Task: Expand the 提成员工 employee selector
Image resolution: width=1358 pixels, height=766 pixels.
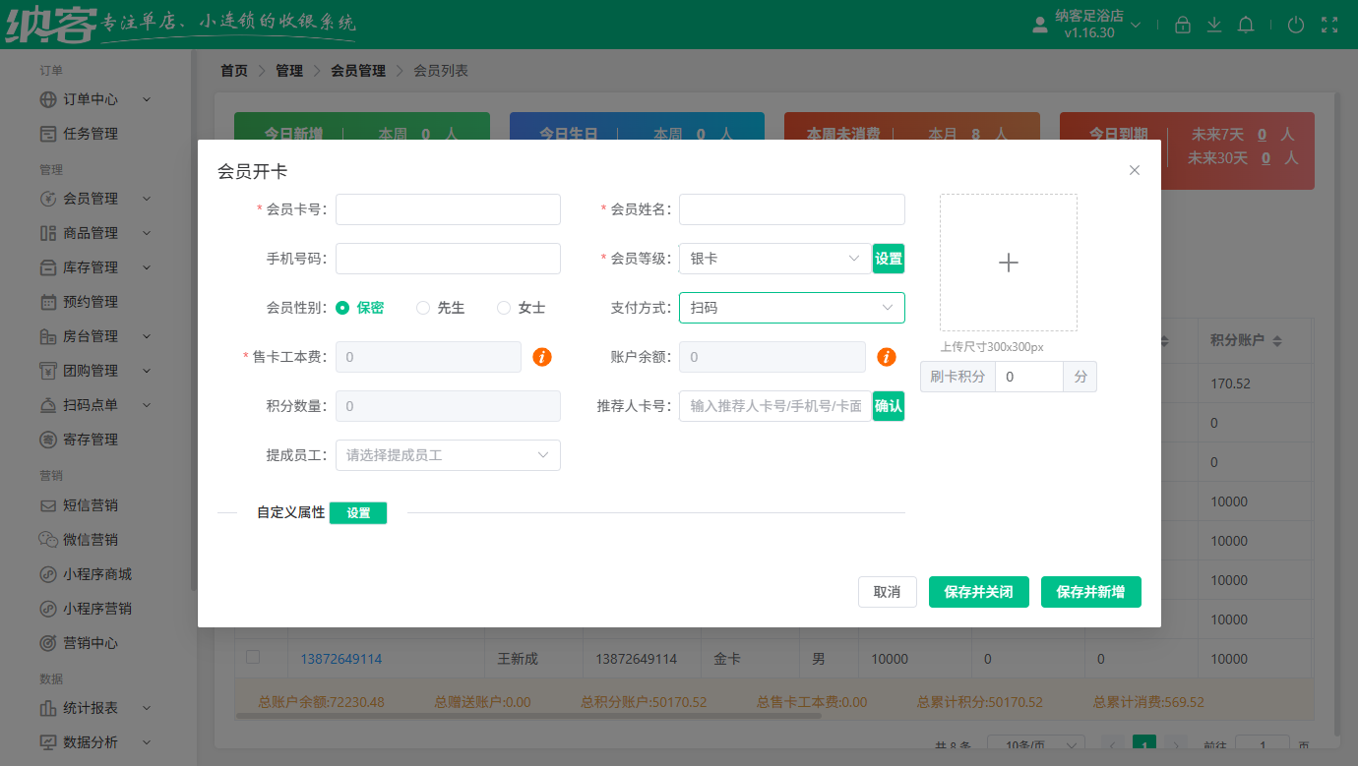Action: [448, 454]
